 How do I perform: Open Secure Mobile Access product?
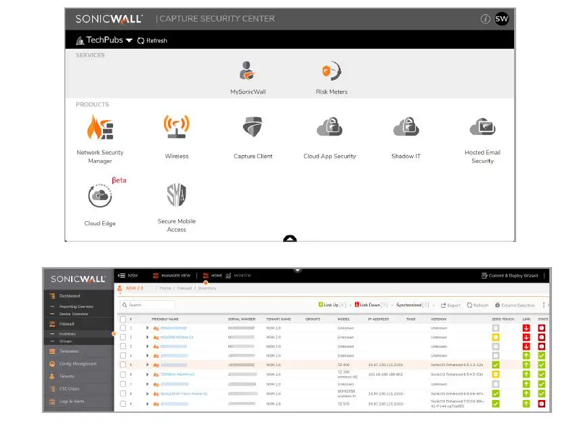click(177, 195)
